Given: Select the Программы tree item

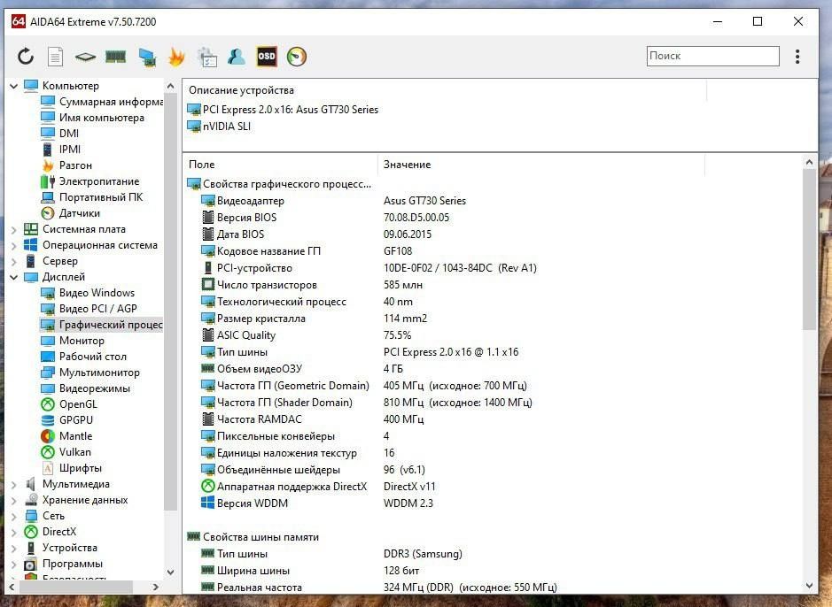Looking at the screenshot, I should (64, 564).
